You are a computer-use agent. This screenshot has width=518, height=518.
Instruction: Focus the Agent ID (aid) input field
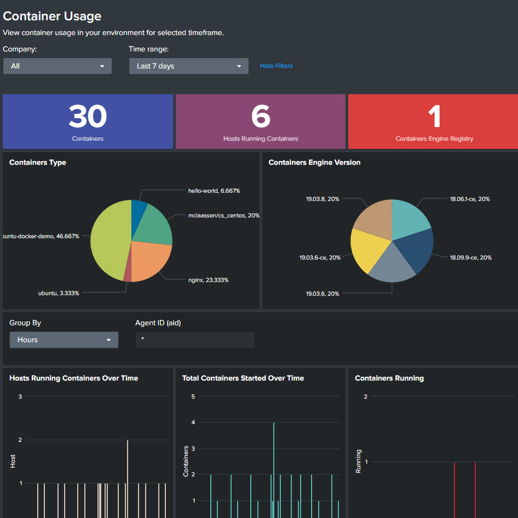(195, 340)
